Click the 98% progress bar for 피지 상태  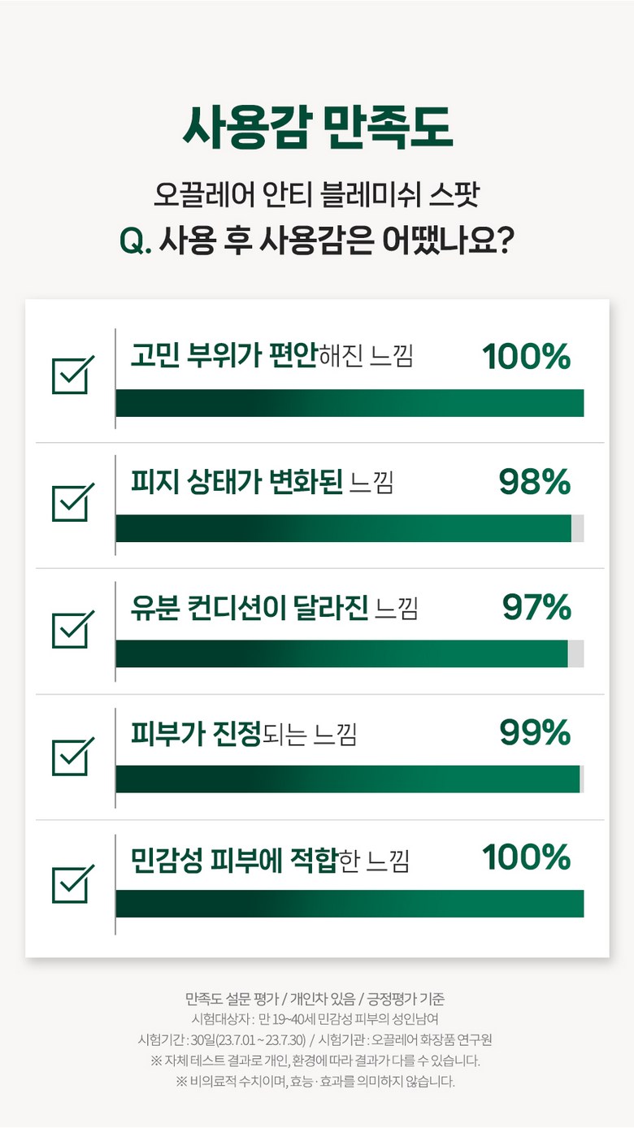click(350, 528)
